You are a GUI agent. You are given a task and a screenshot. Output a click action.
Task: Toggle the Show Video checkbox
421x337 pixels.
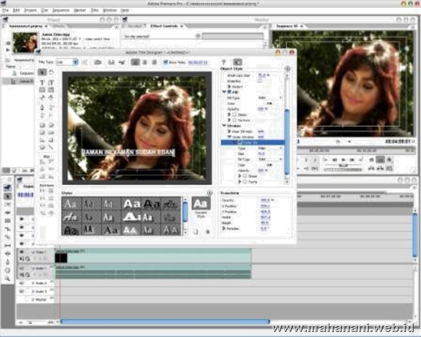point(166,62)
